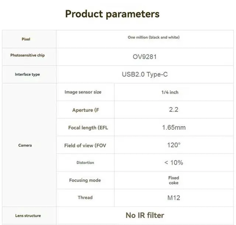Select the "Interface type" label
236x225 pixels.
point(27,74)
